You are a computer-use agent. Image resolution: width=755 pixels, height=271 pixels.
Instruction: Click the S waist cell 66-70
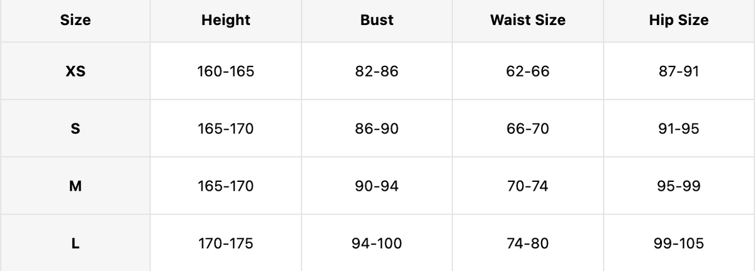(528, 129)
